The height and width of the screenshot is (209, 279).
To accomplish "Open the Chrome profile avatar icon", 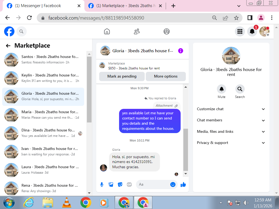I will (261, 18).
